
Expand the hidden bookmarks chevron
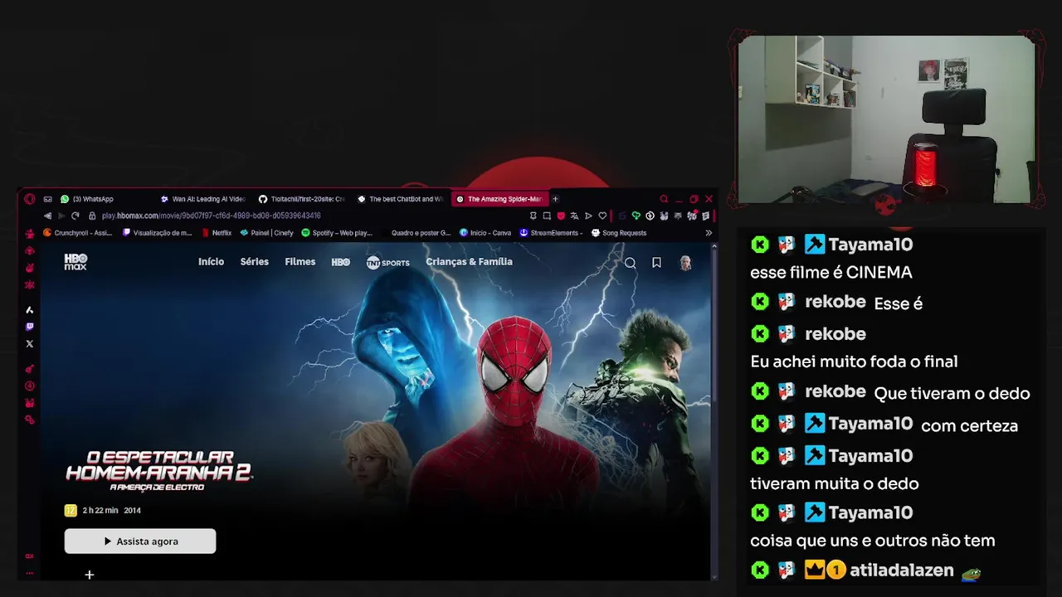click(709, 233)
